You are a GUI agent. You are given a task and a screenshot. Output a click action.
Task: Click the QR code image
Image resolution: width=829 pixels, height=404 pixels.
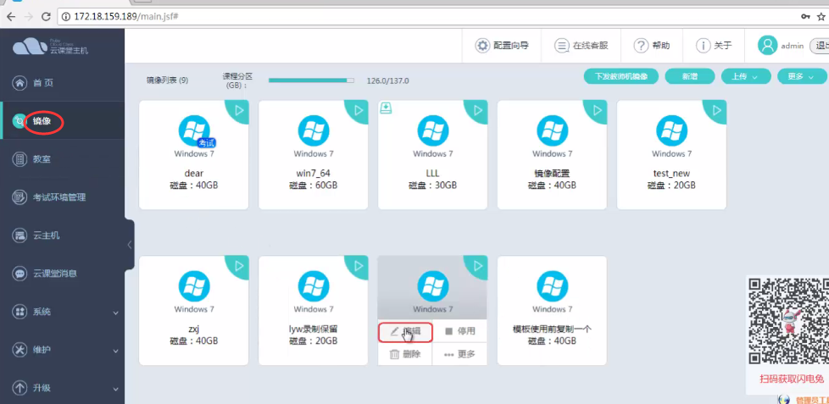click(x=787, y=321)
